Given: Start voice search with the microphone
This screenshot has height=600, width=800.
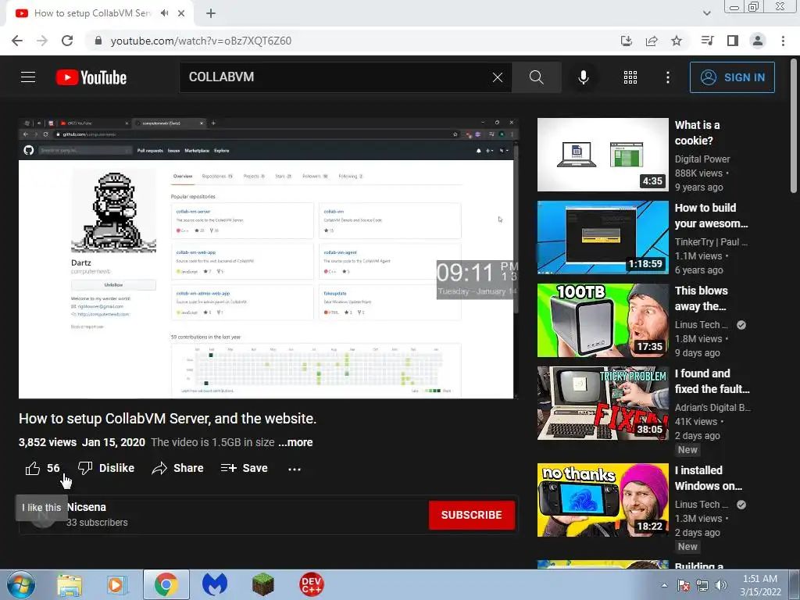Looking at the screenshot, I should click(583, 77).
